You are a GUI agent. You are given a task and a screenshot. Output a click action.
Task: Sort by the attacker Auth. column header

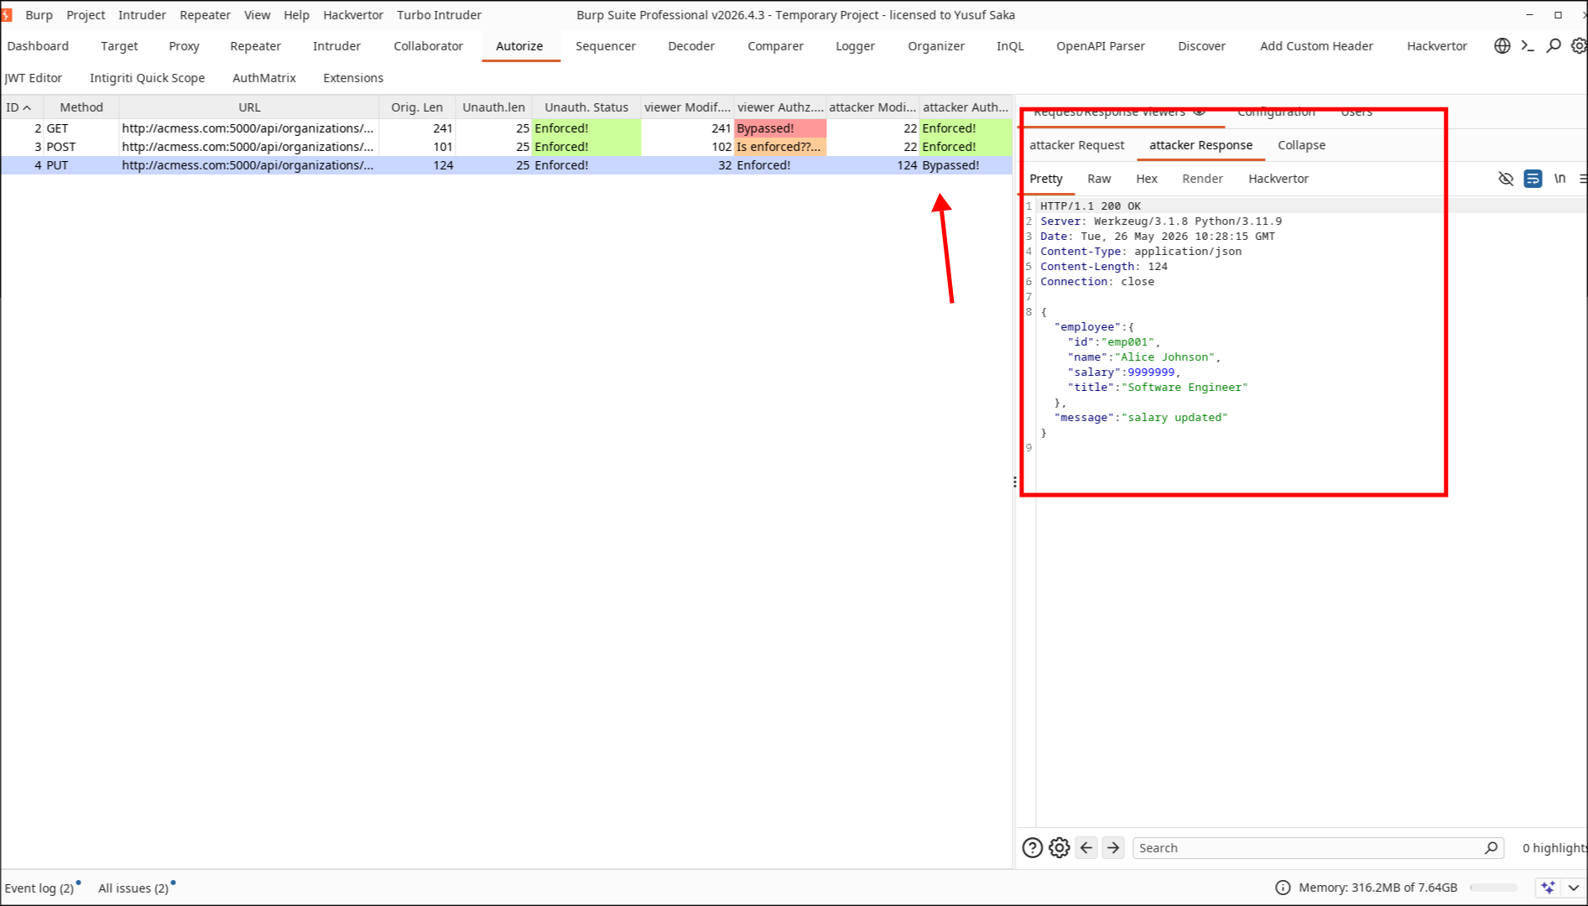click(x=966, y=107)
